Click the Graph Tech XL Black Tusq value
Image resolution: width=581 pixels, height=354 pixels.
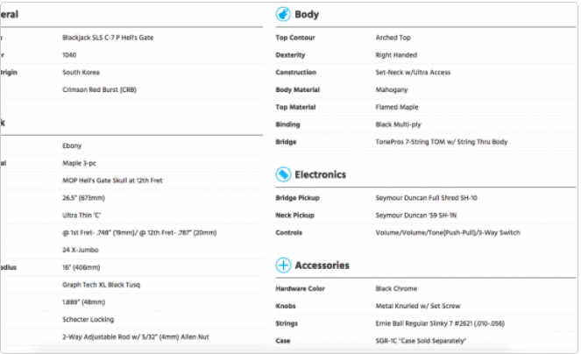pyautogui.click(x=102, y=285)
